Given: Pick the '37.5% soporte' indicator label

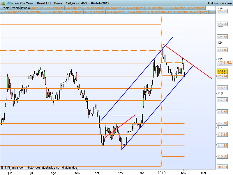Looking at the screenshot, I should point(136,12).
